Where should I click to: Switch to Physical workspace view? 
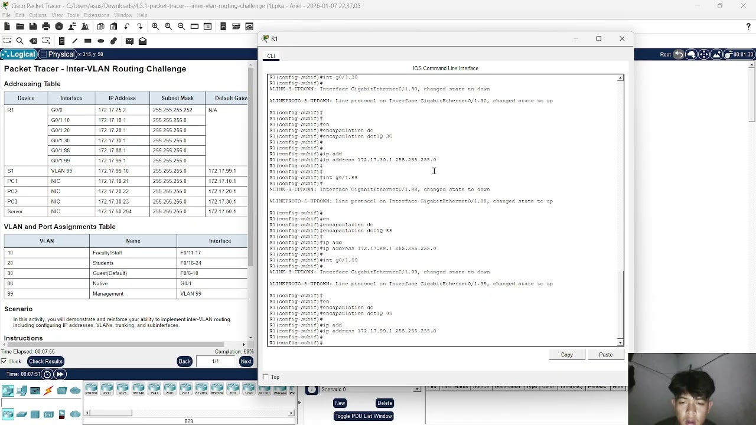[59, 54]
